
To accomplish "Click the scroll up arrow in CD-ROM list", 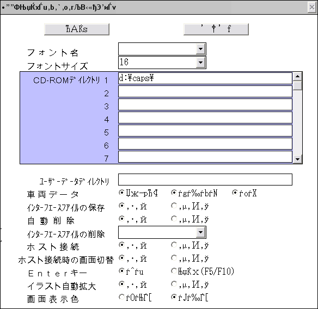I will click(297, 76).
